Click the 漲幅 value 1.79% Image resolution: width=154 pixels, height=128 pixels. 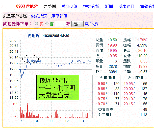pos(142,40)
